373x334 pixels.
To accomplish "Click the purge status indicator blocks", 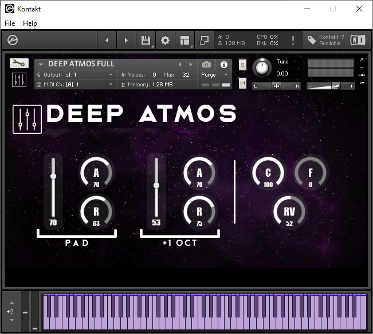I will pos(216,85).
